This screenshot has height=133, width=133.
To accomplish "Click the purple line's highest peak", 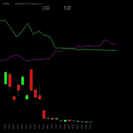I will (x=105, y=40).
